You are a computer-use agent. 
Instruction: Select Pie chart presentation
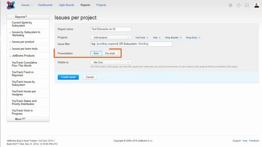pos(110,53)
